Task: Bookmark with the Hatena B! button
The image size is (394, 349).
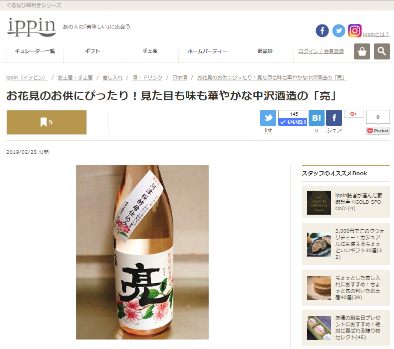Action: (317, 118)
